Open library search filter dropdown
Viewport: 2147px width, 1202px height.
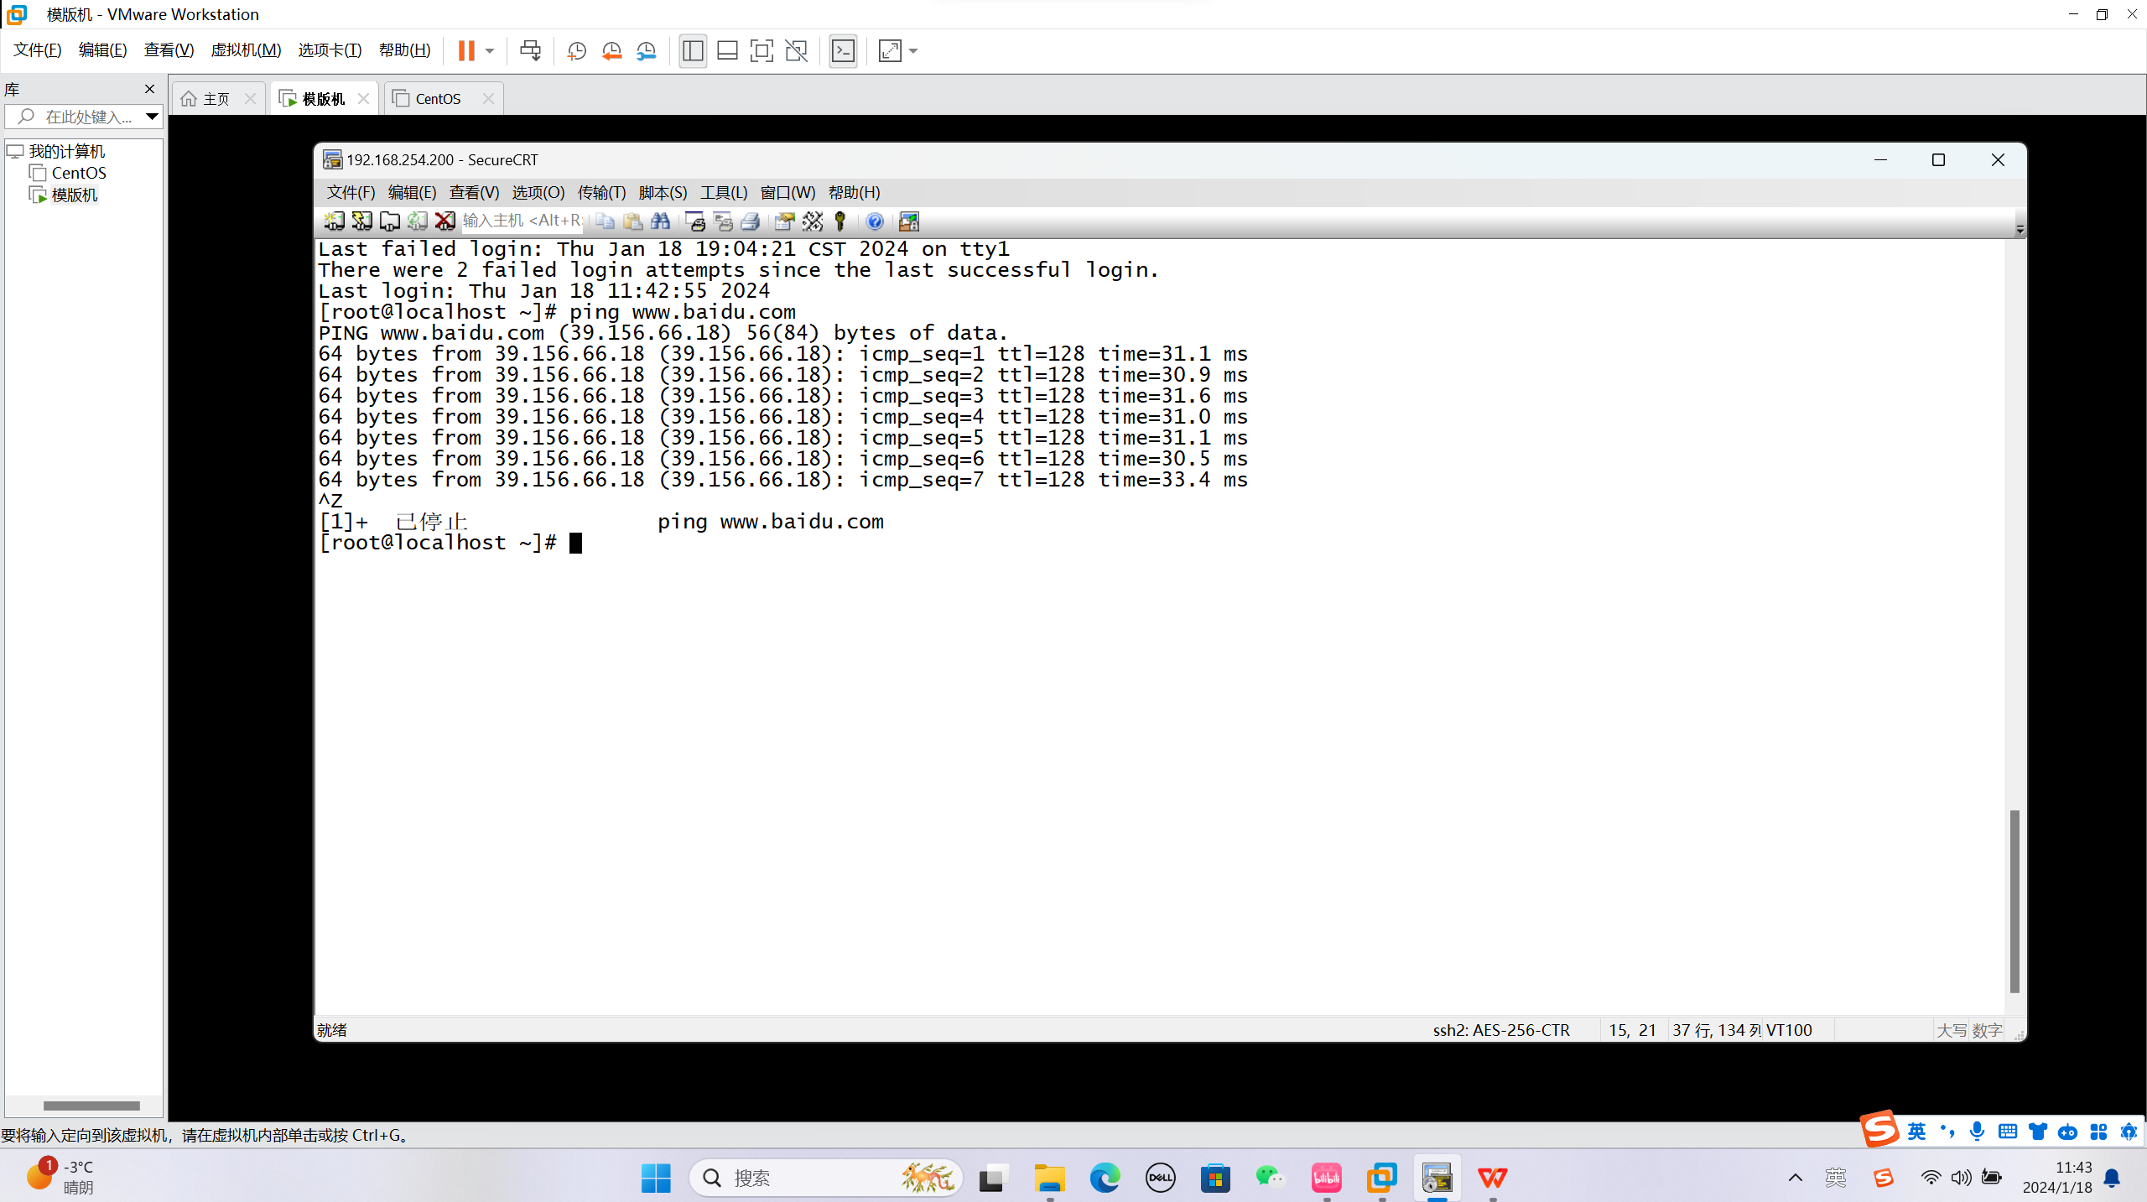[152, 117]
